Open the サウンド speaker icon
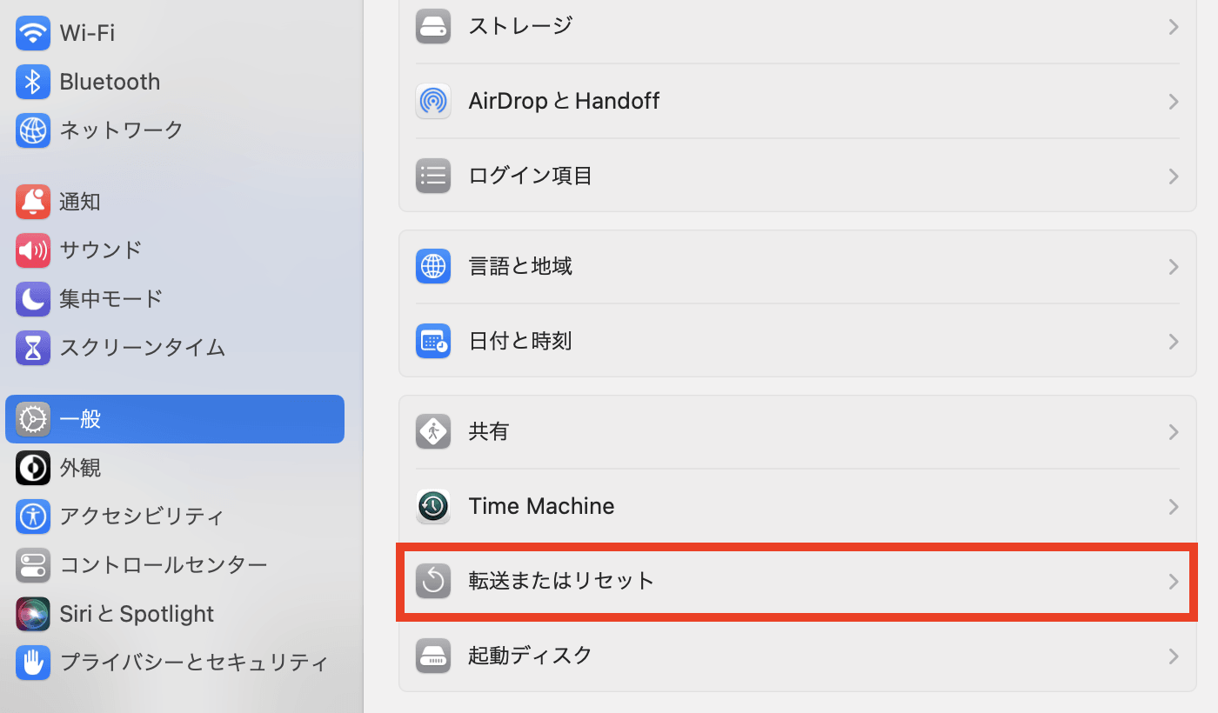Viewport: 1218px width, 713px height. (33, 251)
